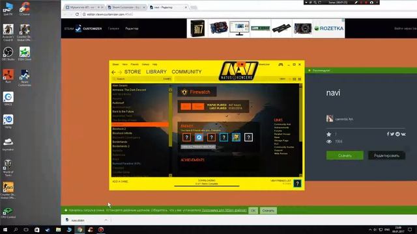Click the Rozetka ad banner logo
Viewport: 417px width, 234px height.
(x=329, y=29)
